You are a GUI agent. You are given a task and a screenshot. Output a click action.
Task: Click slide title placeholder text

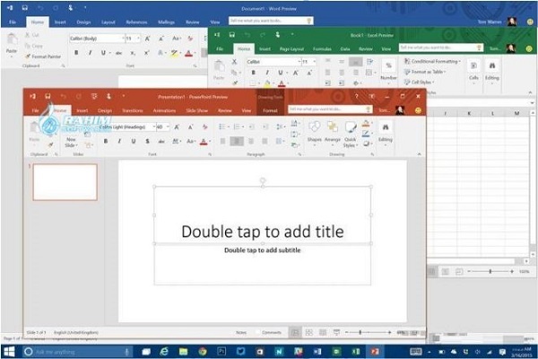pyautogui.click(x=263, y=232)
